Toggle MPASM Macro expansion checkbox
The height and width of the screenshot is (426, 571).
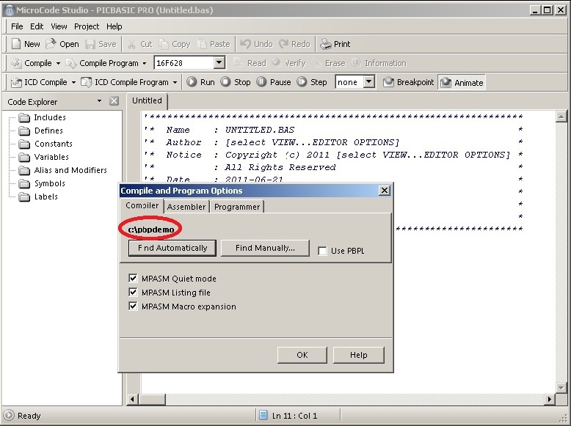click(133, 306)
